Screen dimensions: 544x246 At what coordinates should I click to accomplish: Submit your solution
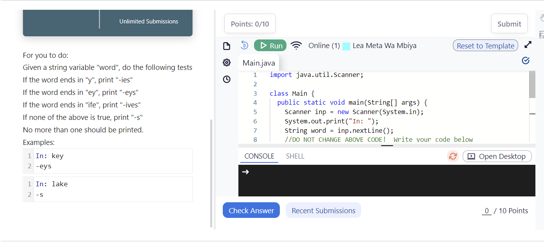(x=509, y=23)
